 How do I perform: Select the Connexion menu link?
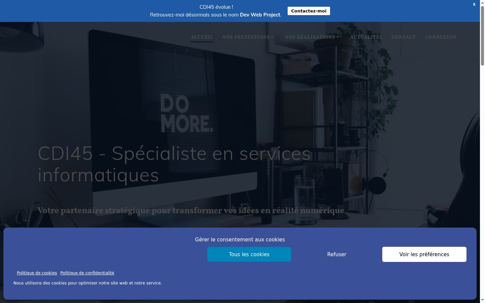pos(441,37)
